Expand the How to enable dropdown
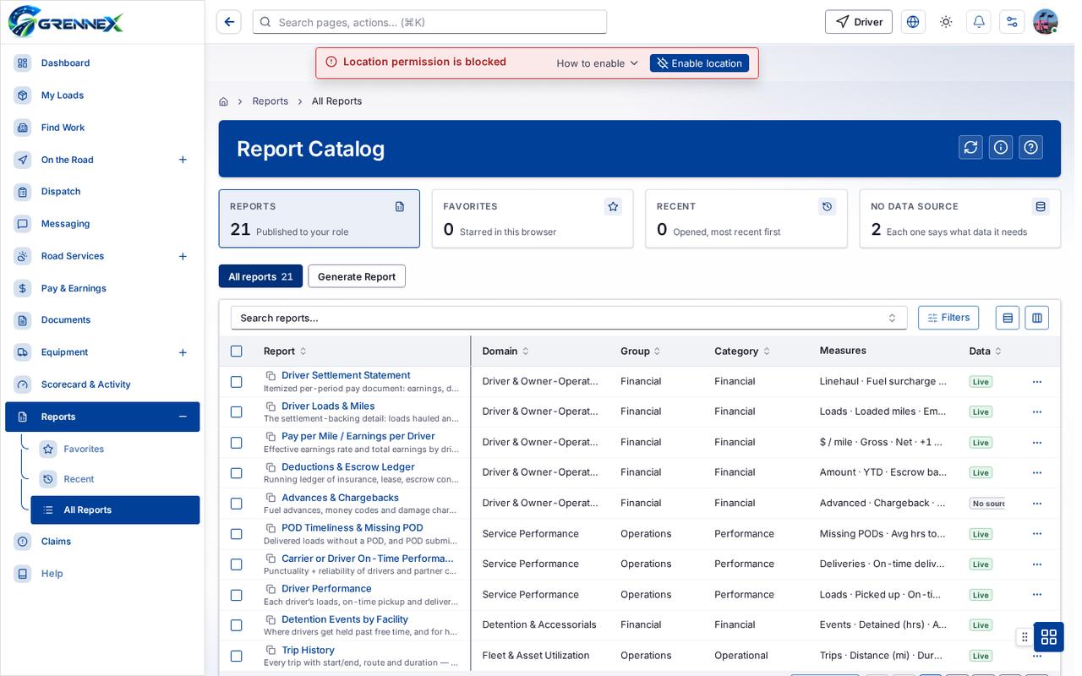 click(598, 63)
